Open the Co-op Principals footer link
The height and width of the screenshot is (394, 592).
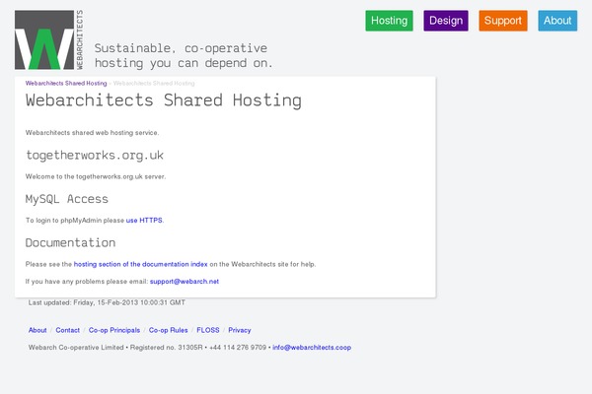click(115, 330)
